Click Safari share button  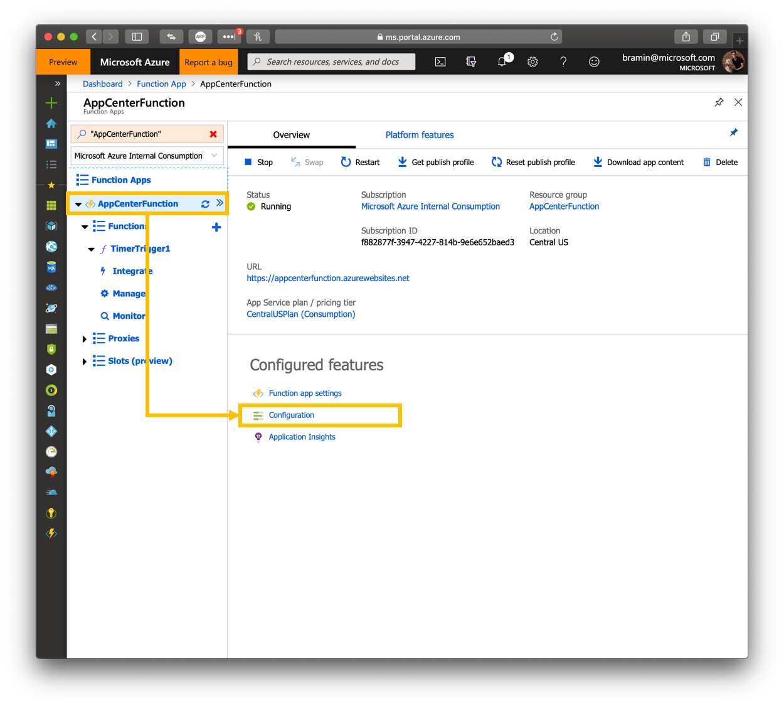click(686, 36)
